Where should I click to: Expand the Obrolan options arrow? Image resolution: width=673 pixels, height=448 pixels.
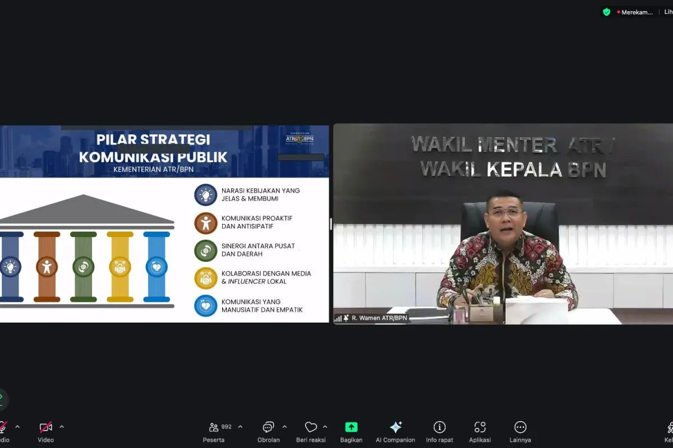coord(284,427)
